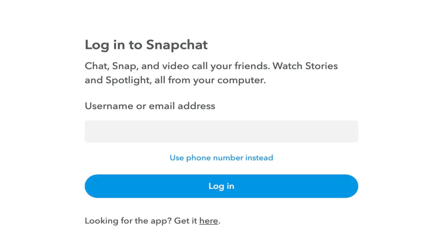Click the Log in to Snapchat heading
445x250 pixels.
146,44
